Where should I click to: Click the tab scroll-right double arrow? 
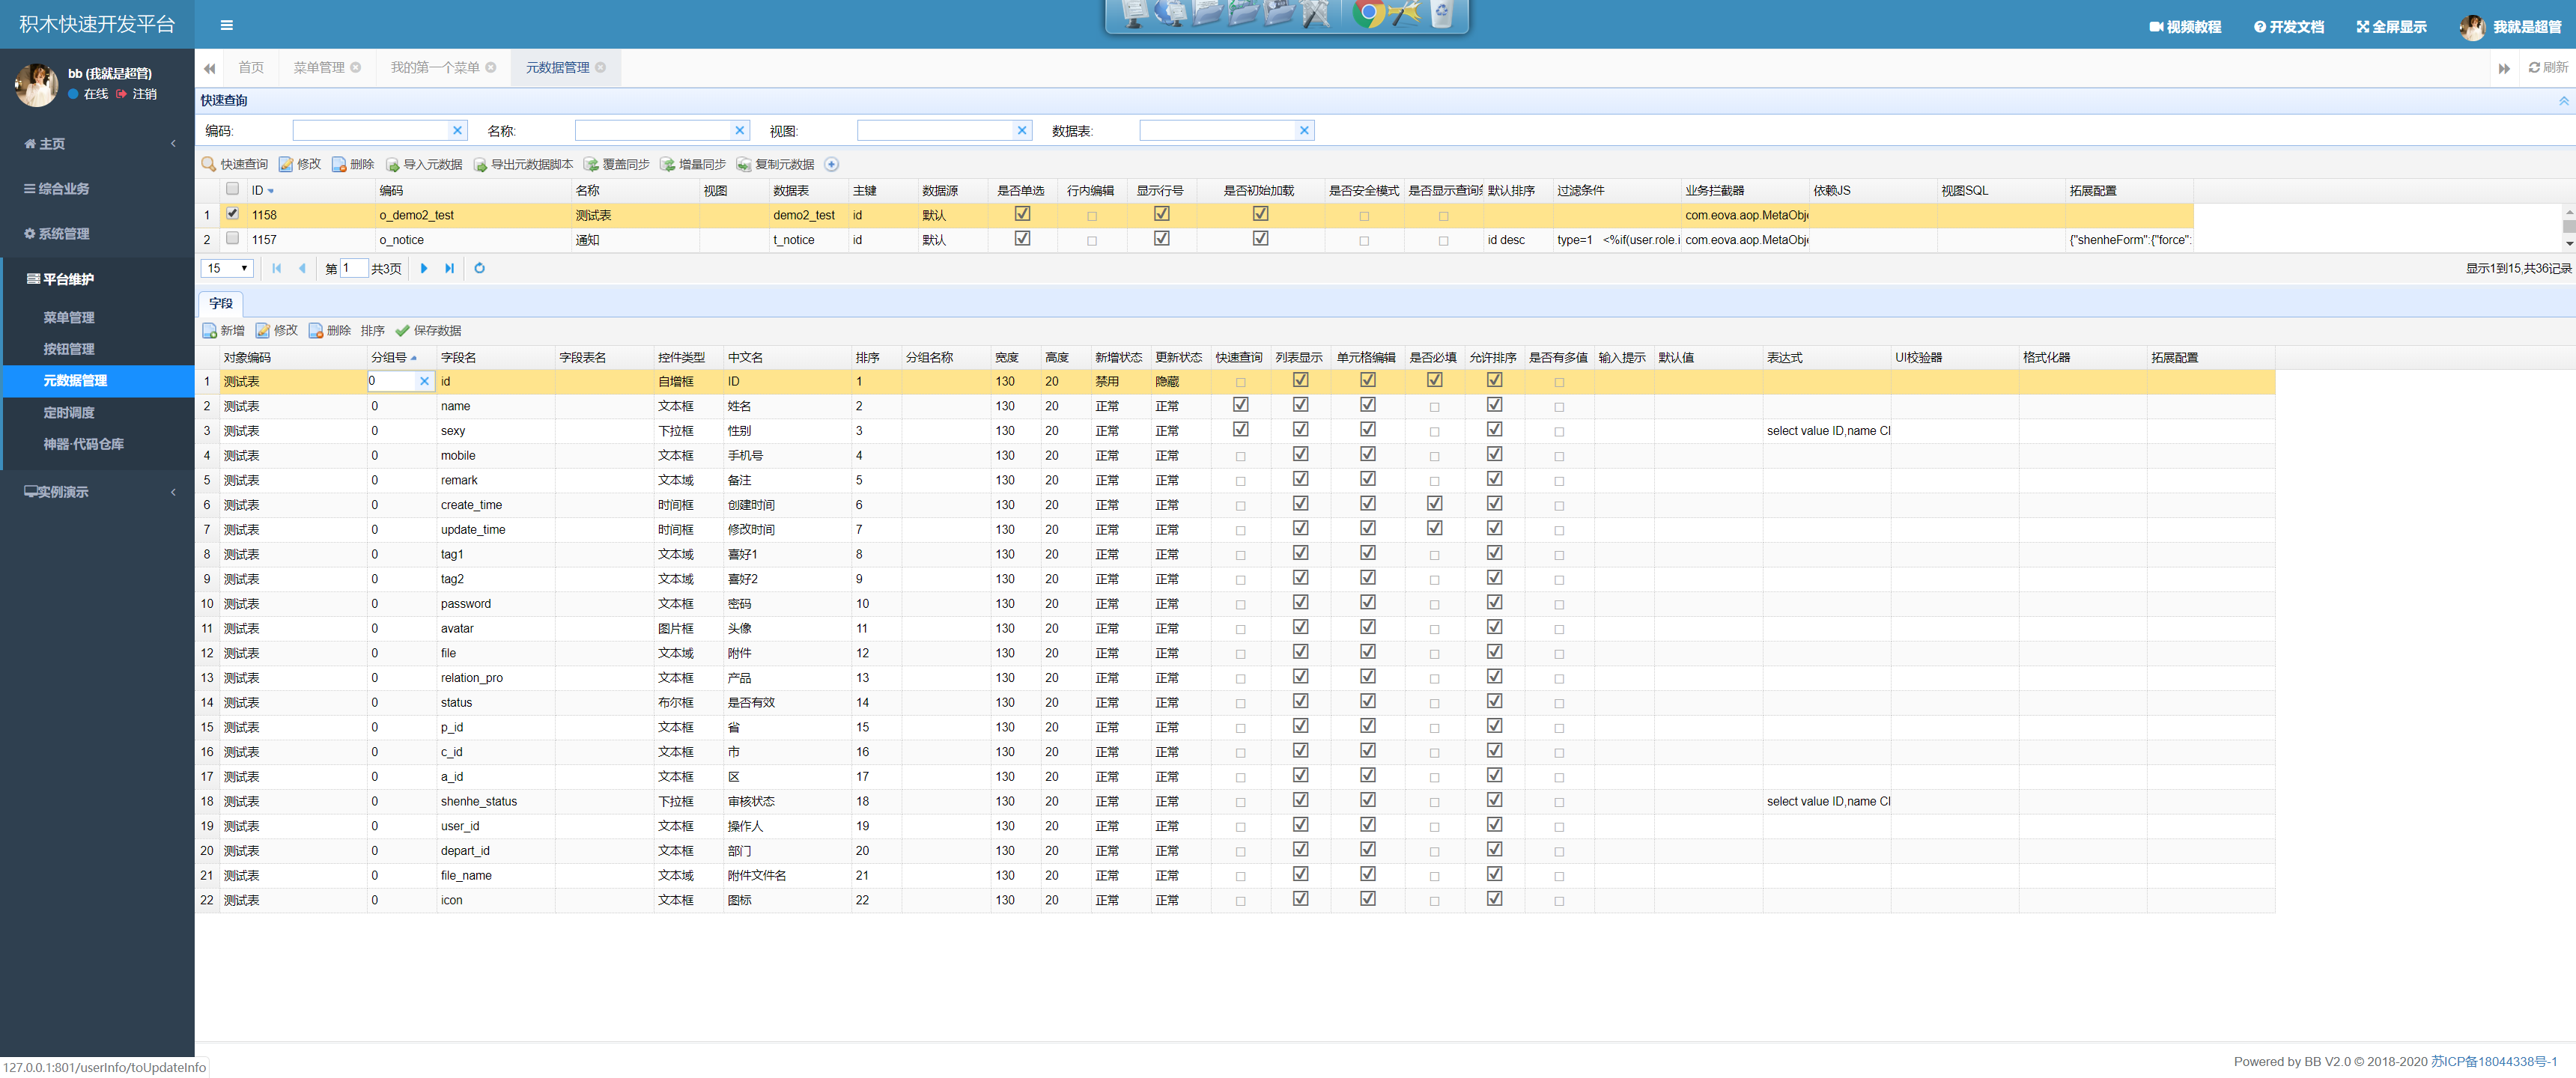pyautogui.click(x=2503, y=68)
